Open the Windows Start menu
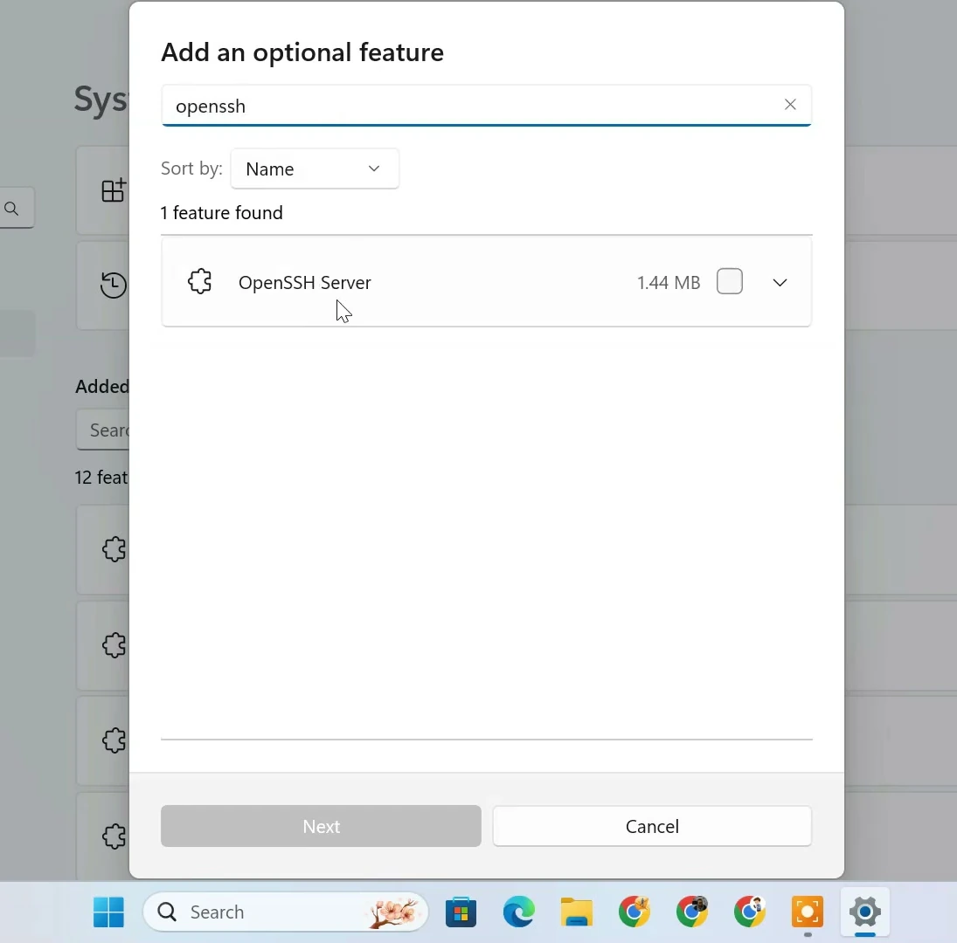Screen dimensions: 957x943 pyautogui.click(x=108, y=912)
